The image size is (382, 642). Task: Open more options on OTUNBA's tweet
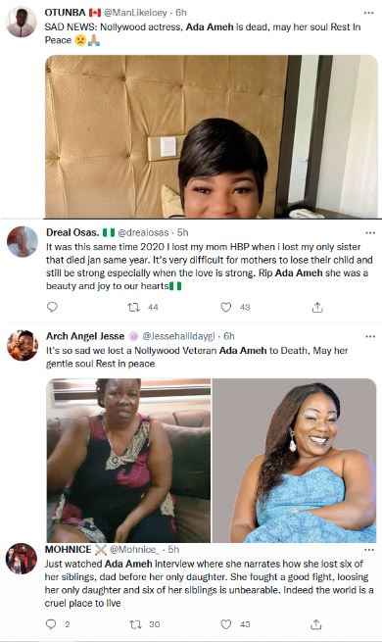coord(369,13)
